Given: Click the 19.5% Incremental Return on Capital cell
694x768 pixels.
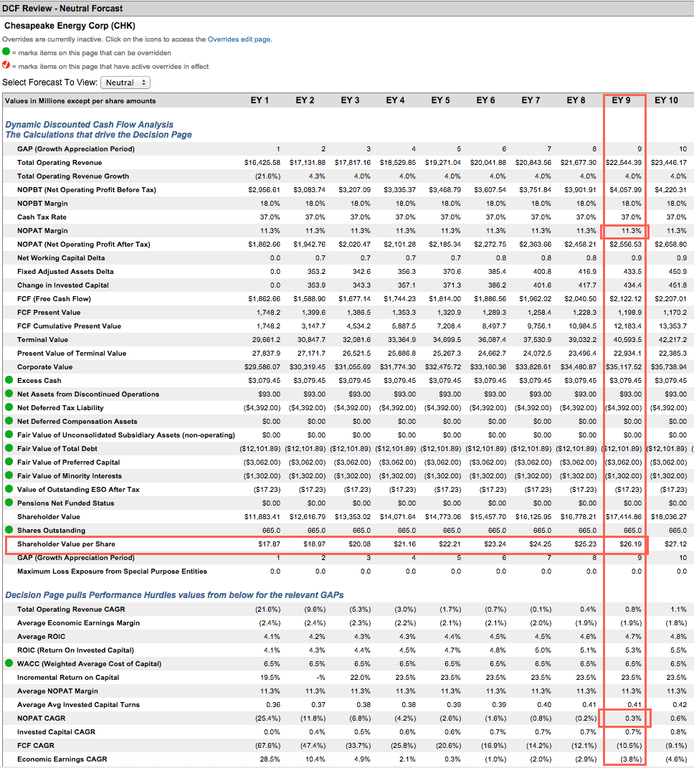Looking at the screenshot, I should tap(270, 678).
